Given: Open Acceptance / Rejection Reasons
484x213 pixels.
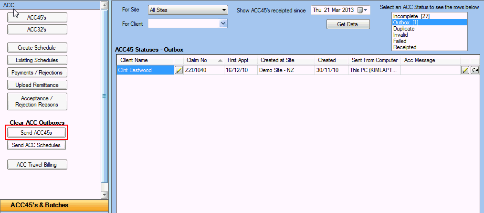Looking at the screenshot, I should click(x=37, y=102).
